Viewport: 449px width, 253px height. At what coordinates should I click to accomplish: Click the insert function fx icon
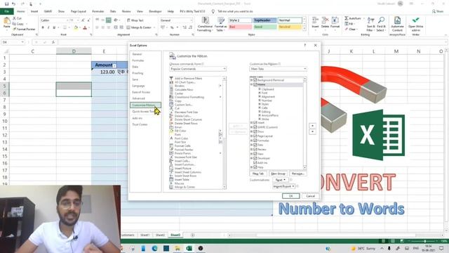(53, 42)
